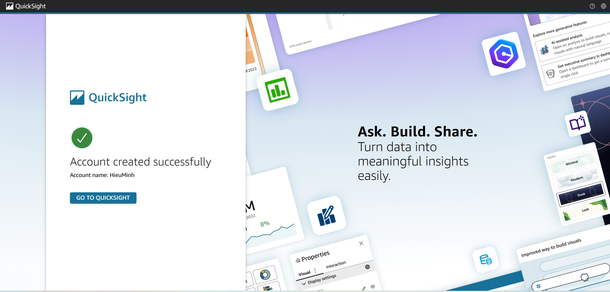Click the 'Ask. Build. Share.' headline
The image size is (610, 292).
[417, 132]
